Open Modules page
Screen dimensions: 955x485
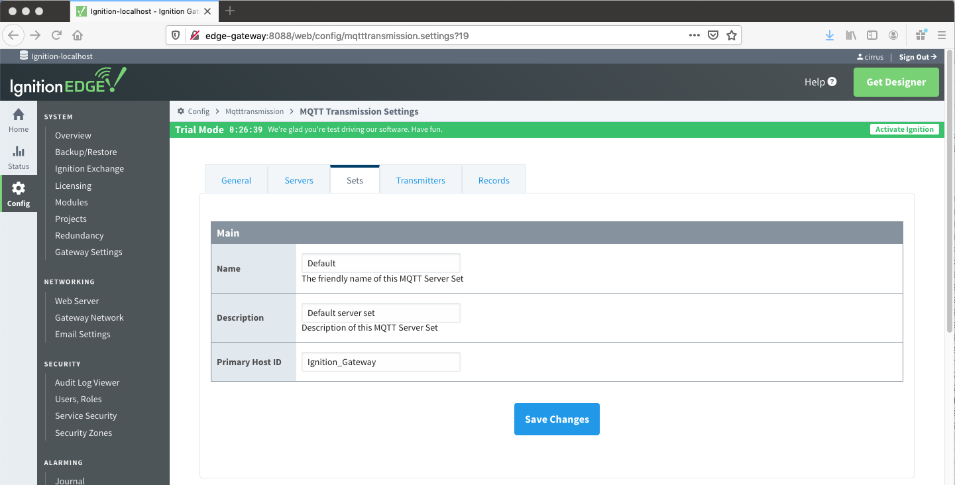[x=72, y=202]
